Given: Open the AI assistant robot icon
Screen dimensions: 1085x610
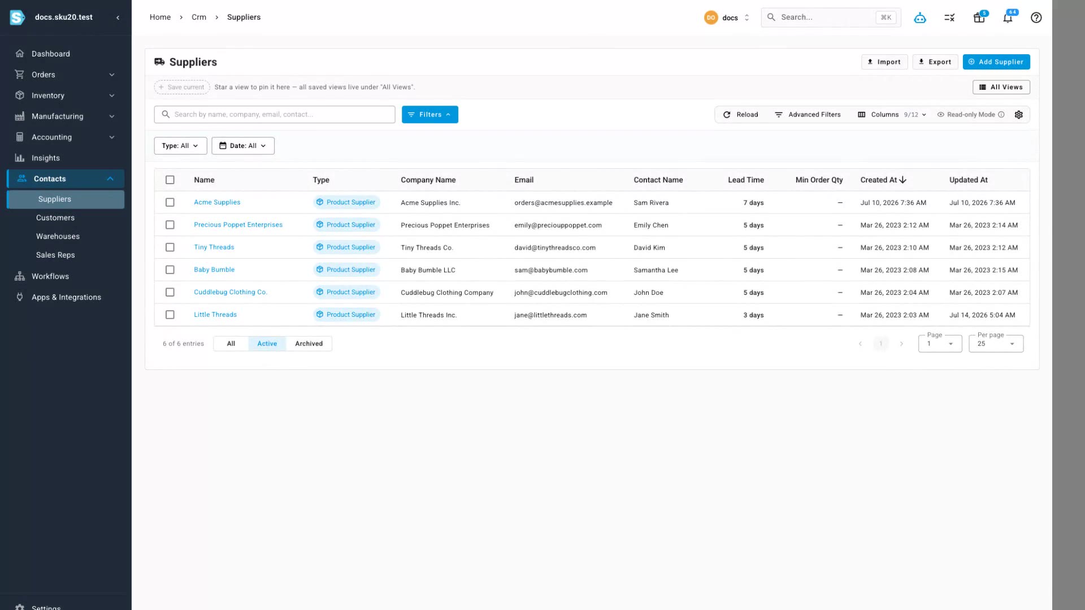Looking at the screenshot, I should (920, 18).
